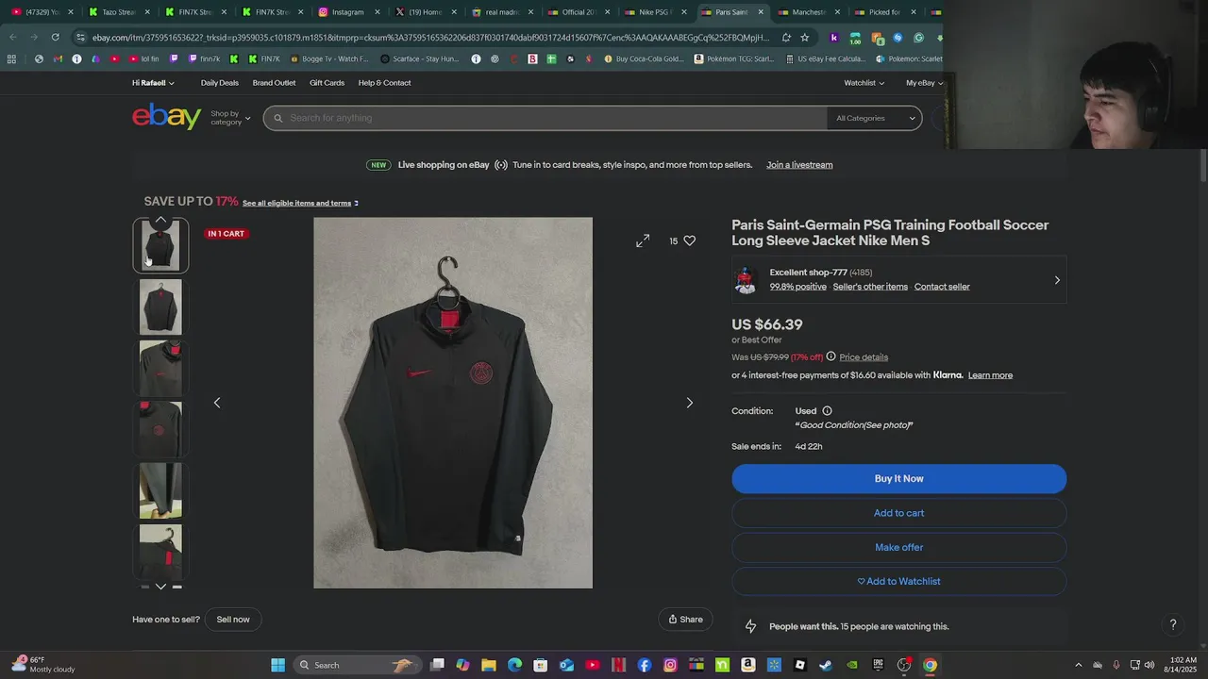Open US eBay Fee Calculator bookmark

click(825, 58)
